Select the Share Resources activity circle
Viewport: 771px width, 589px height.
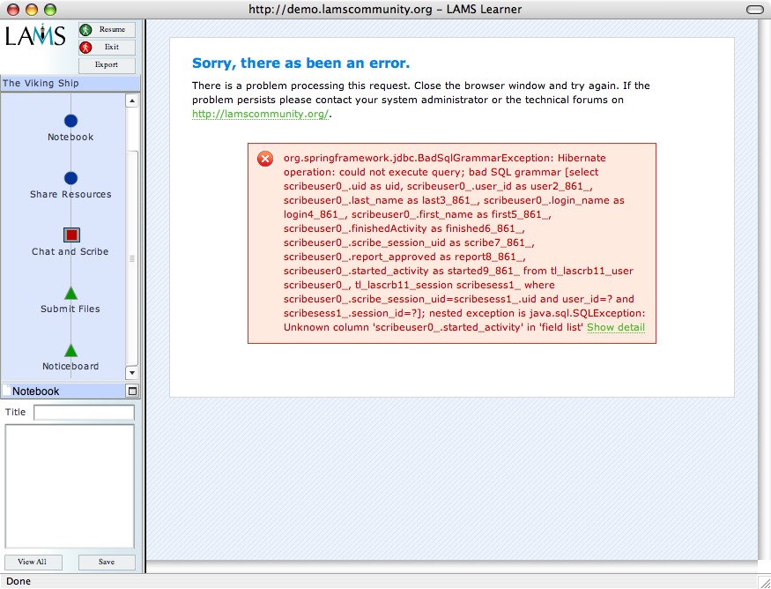coord(70,178)
